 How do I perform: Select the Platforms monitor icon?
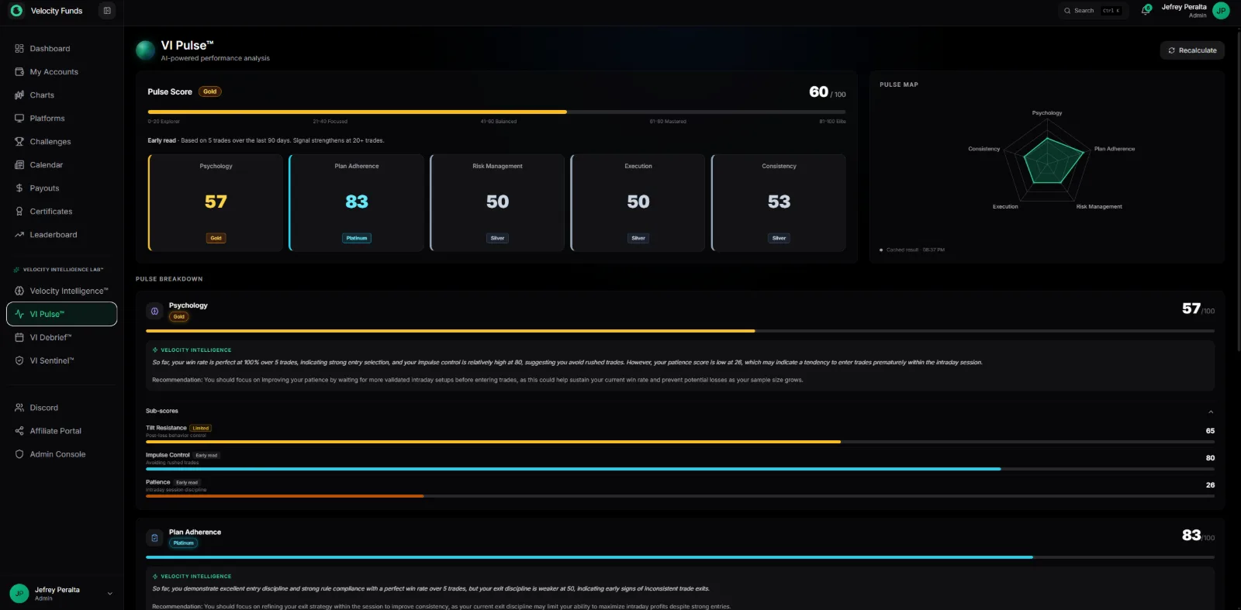19,119
